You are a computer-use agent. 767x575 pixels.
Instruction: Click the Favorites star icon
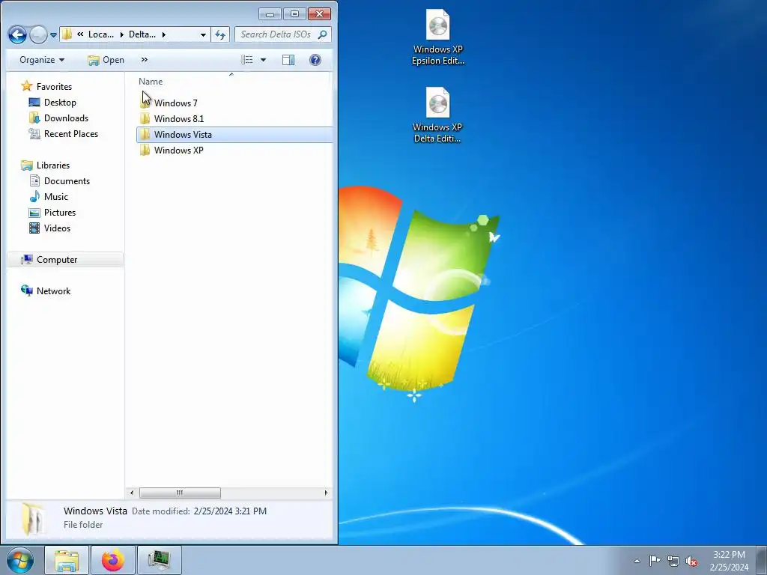click(x=27, y=86)
